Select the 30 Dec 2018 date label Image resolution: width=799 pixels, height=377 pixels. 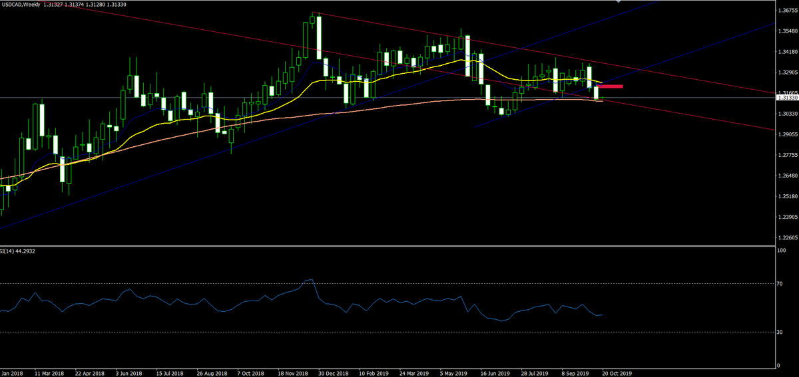coord(334,373)
